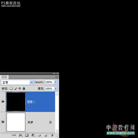
Task: Create a new group with the folder icon
Action: click(x=39, y=135)
